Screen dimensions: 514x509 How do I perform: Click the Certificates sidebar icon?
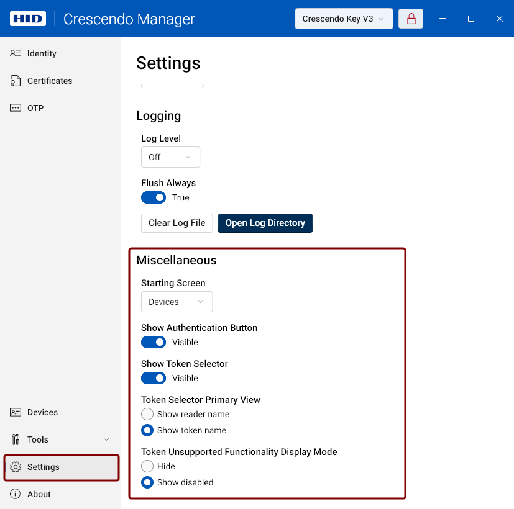[x=16, y=81]
